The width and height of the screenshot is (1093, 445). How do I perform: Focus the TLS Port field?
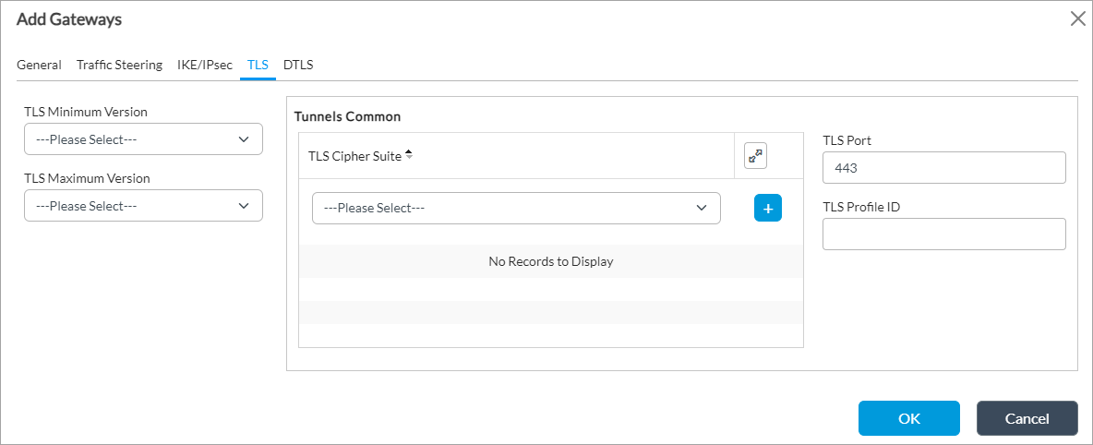tap(943, 168)
